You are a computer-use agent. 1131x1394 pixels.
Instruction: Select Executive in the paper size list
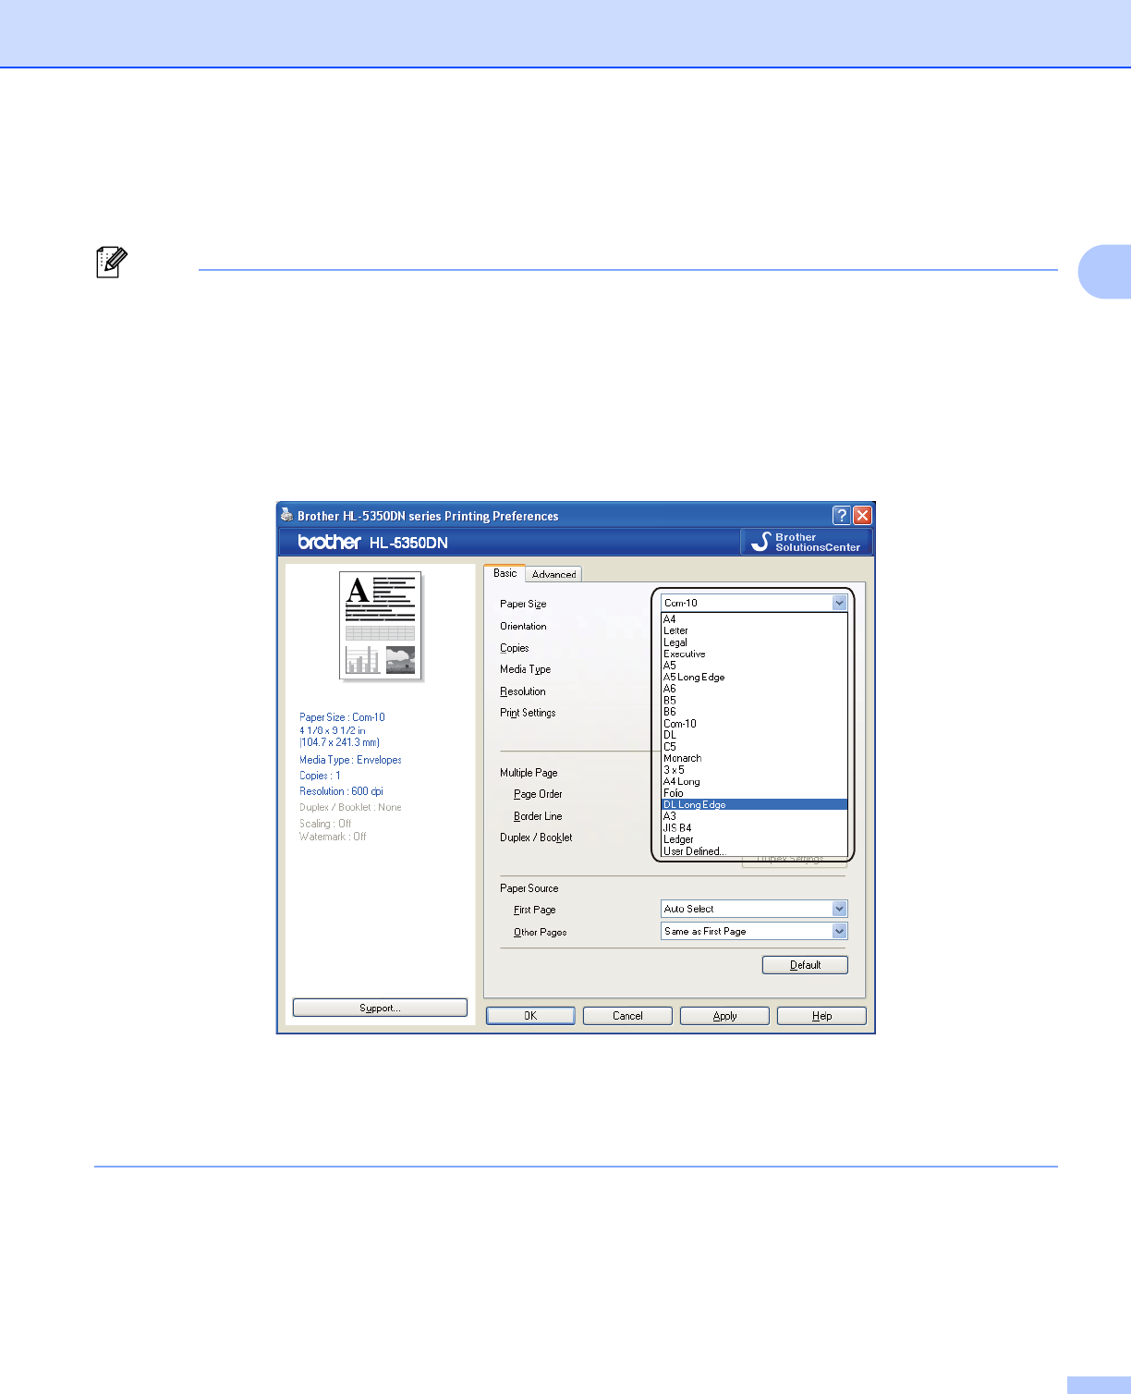tap(754, 654)
